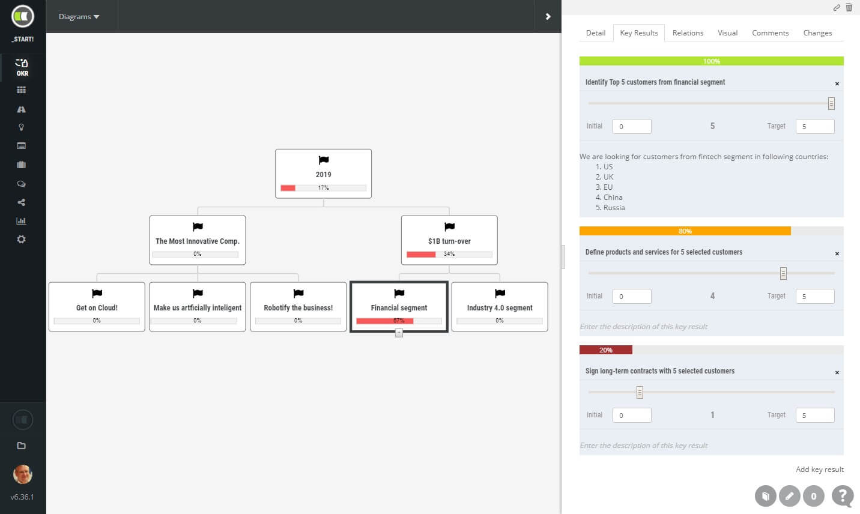Viewport: 860px width, 514px height.
Task: Click 'Sign long-term contracts with 5 selected customers' title
Action: [660, 371]
